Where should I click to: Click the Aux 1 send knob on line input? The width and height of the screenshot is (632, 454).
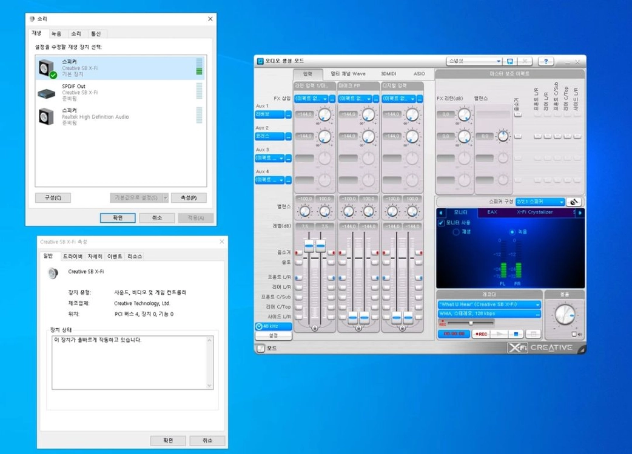pos(324,115)
